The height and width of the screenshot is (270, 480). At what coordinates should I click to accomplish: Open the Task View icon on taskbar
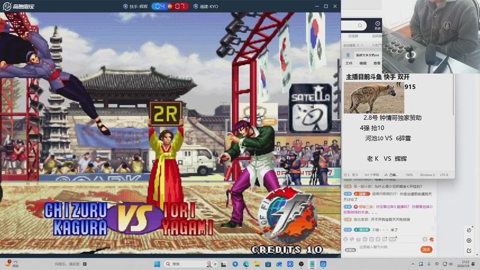click(x=224, y=264)
